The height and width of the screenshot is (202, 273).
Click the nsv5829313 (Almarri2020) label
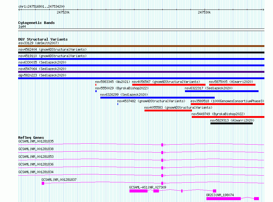coord(232,120)
